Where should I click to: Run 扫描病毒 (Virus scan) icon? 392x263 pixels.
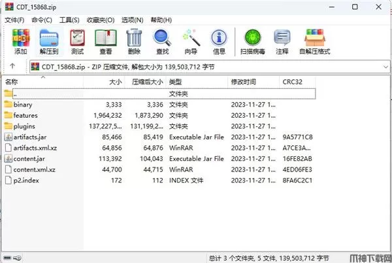pyautogui.click(x=253, y=38)
